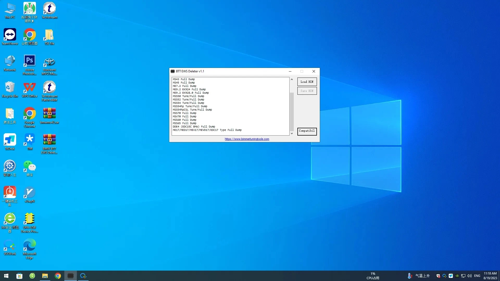
Task: Click the Load BIN button
Action: (307, 81)
